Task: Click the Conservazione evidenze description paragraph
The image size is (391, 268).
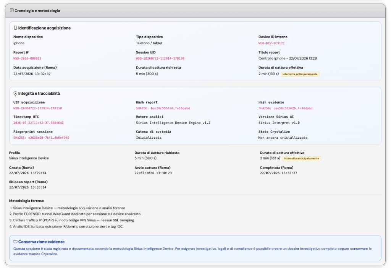Action: (x=192, y=251)
